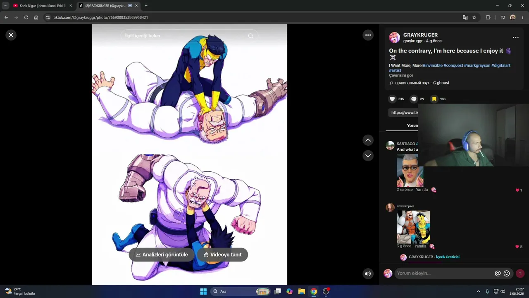The width and height of the screenshot is (529, 298).
Task: Open a new browser tab with plus
Action: coord(146,6)
